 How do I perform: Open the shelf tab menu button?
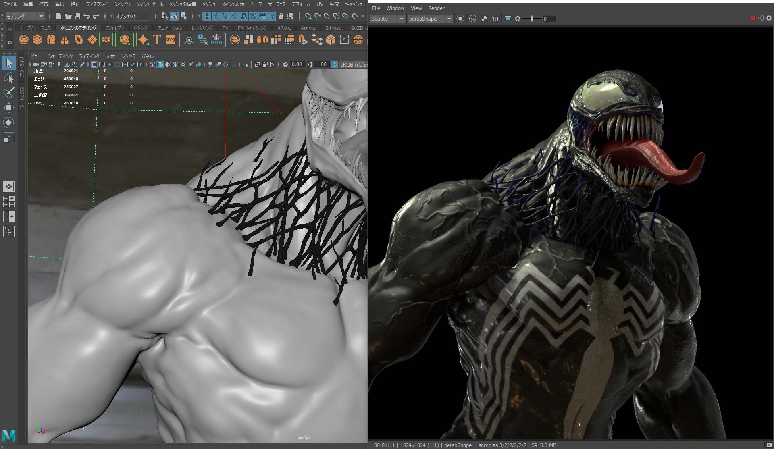[x=10, y=29]
